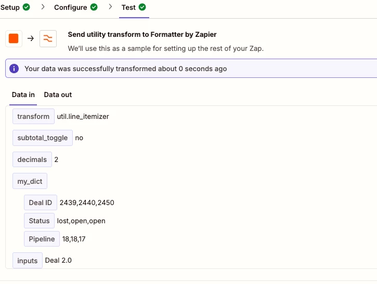Click the Pipeline field label
The height and width of the screenshot is (284, 377).
click(x=42, y=239)
